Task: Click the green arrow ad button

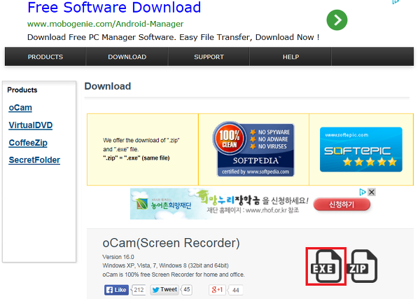Action: pyautogui.click(x=337, y=20)
